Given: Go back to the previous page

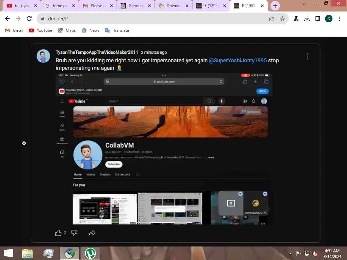Looking at the screenshot, I should point(7,19).
